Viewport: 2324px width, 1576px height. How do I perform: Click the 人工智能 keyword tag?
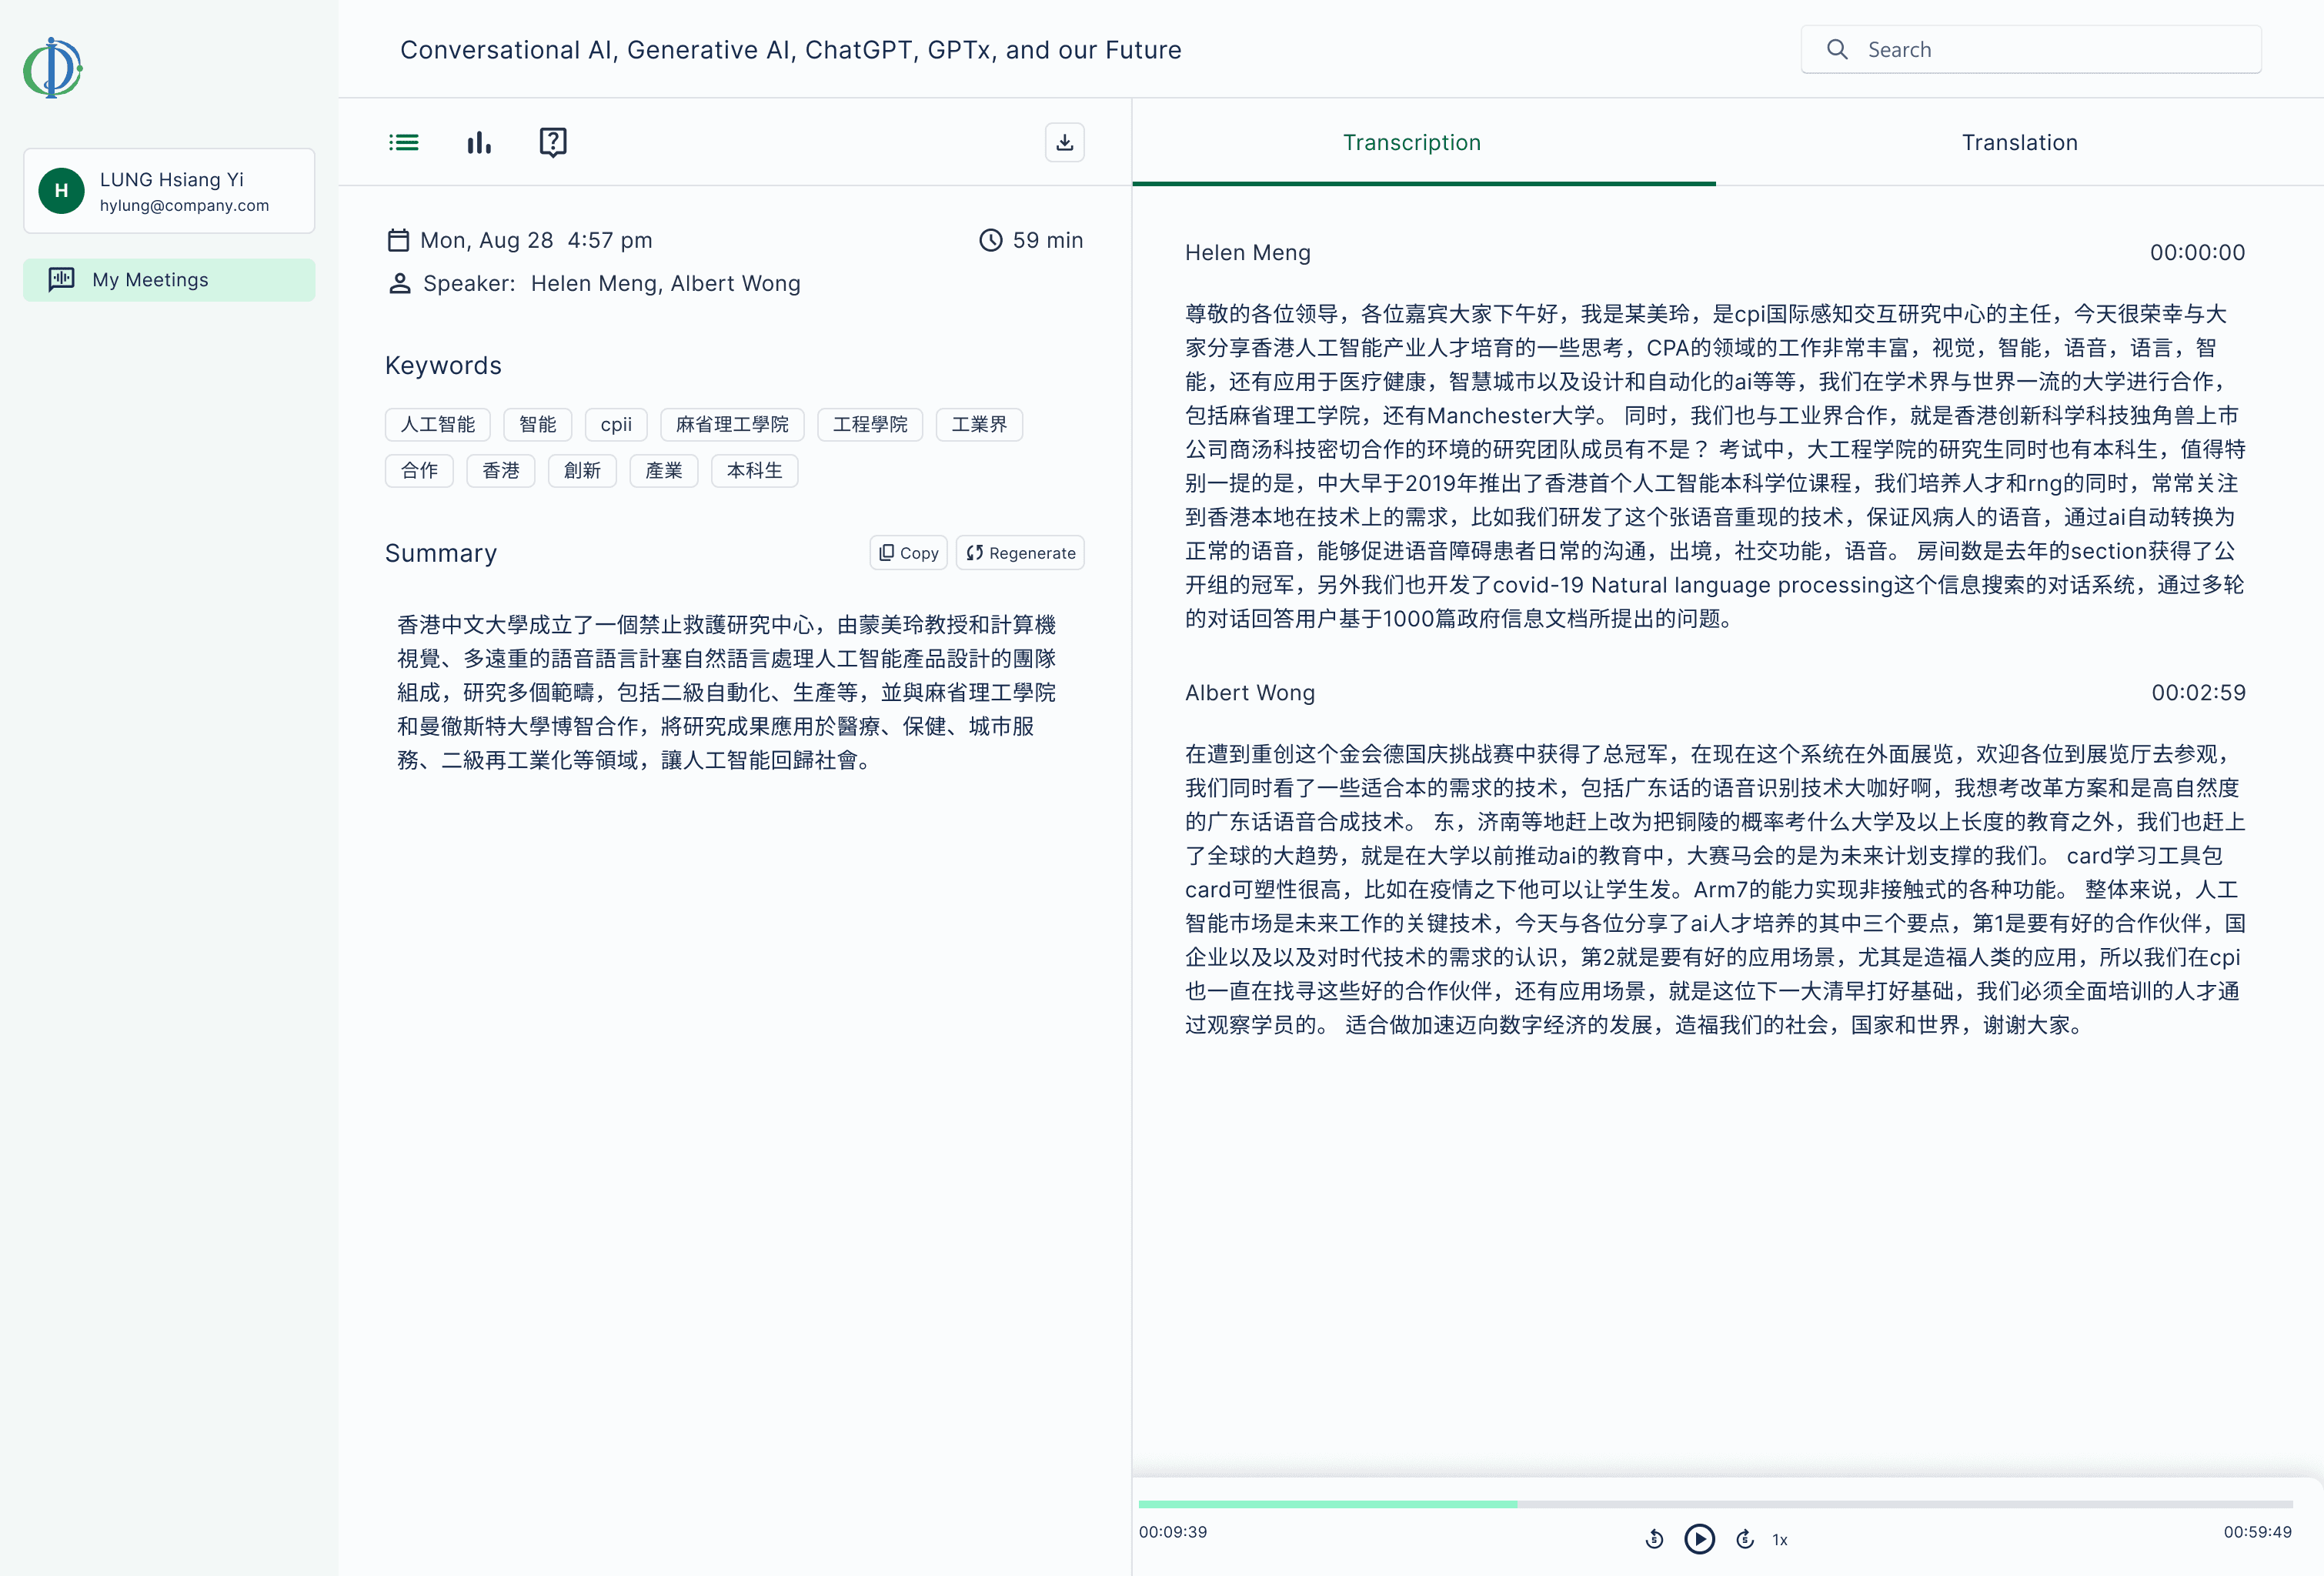[x=437, y=424]
